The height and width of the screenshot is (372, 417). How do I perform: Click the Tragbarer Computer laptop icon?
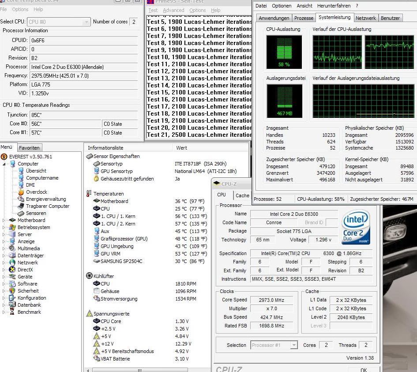point(21,206)
